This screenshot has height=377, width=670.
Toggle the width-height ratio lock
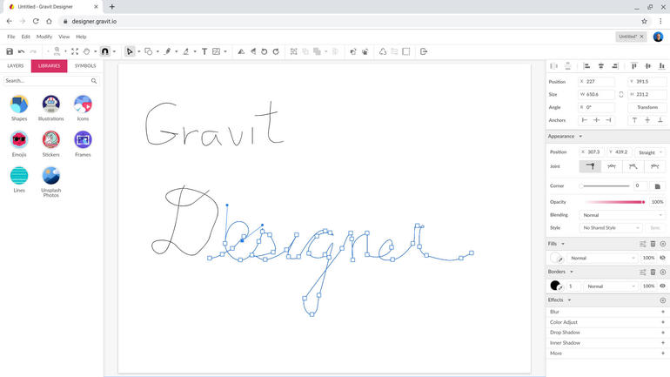(x=621, y=94)
